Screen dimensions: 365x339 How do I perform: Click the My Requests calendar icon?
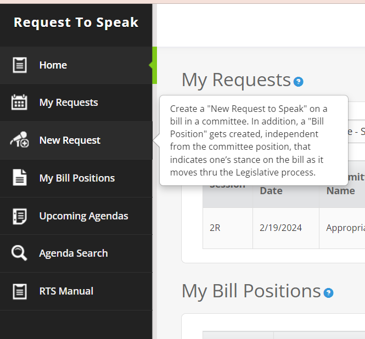coord(19,102)
